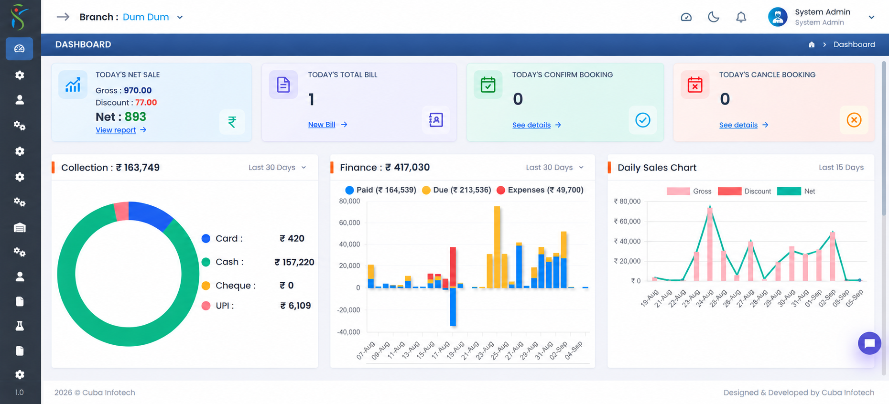Image resolution: width=889 pixels, height=404 pixels.
Task: Click the peak point on Daily Sales line
Action: click(x=710, y=207)
